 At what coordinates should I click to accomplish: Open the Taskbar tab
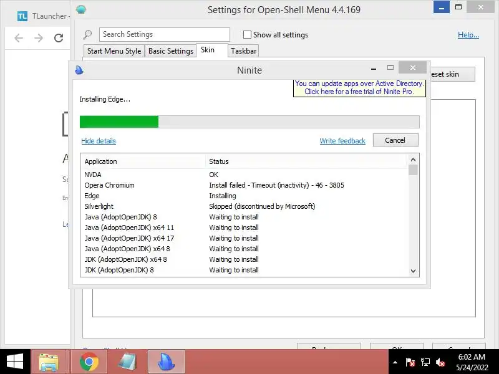click(243, 51)
